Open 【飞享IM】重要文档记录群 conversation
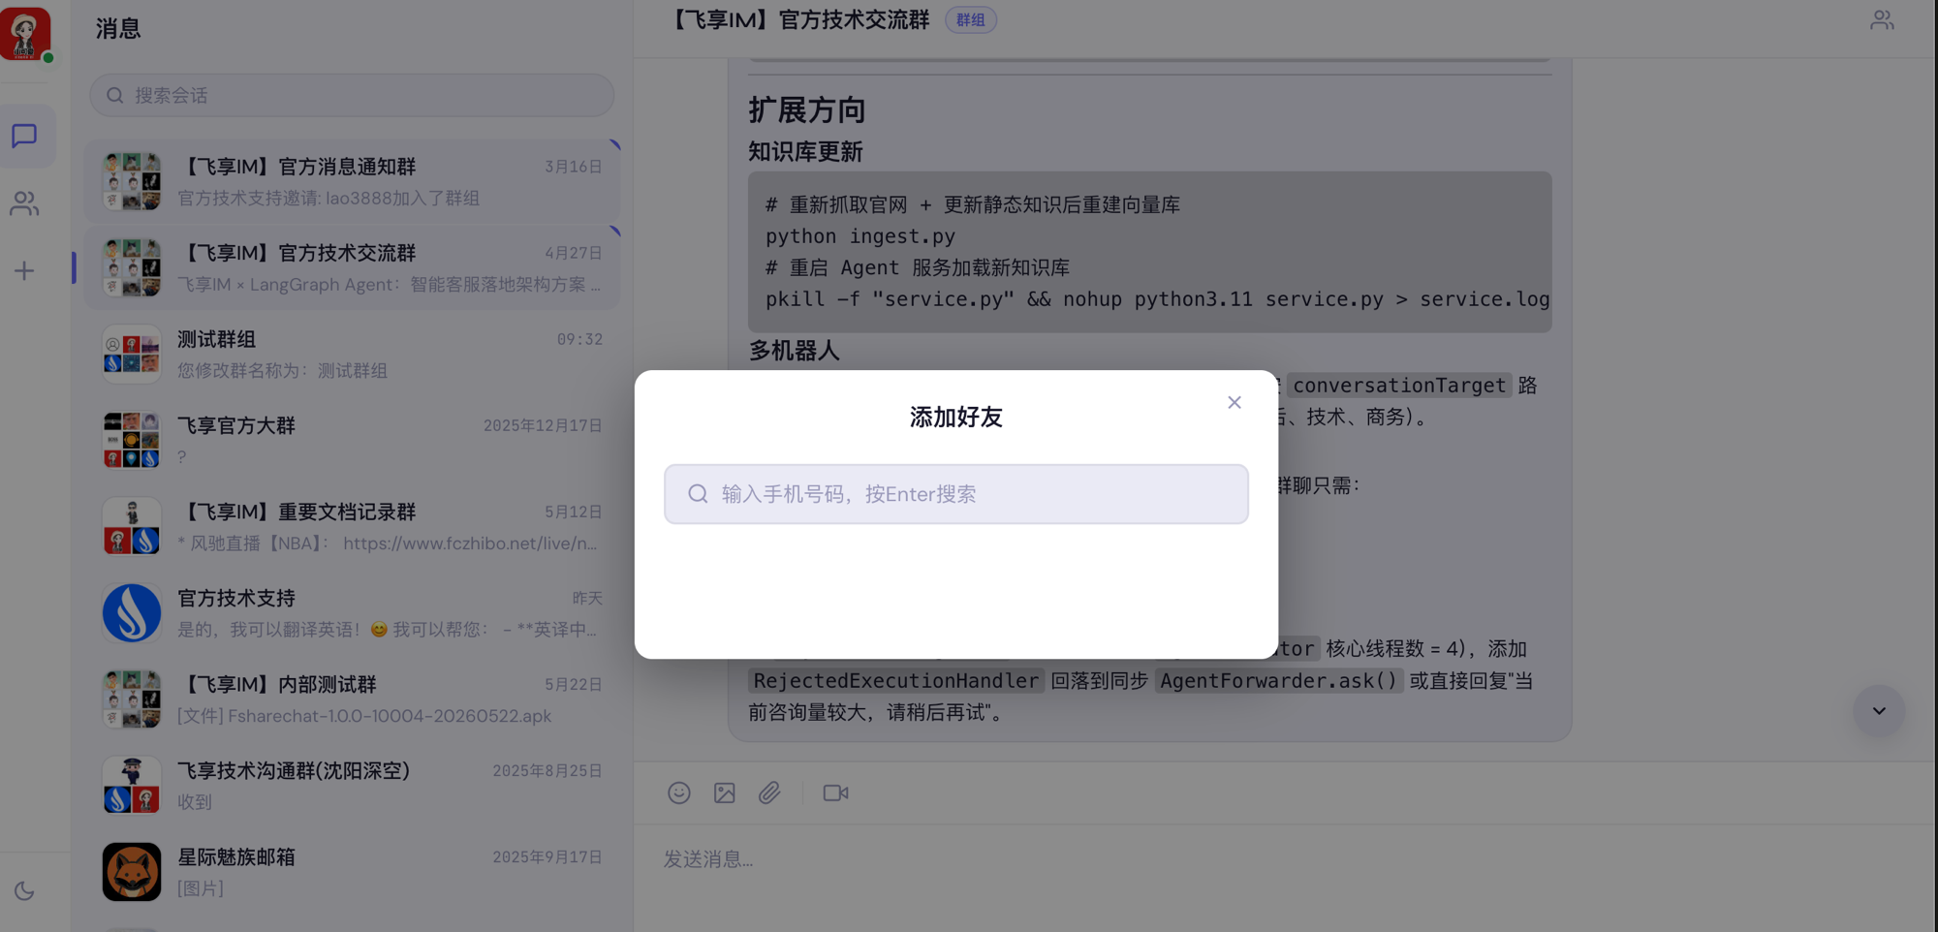This screenshot has height=932, width=1938. tap(352, 527)
